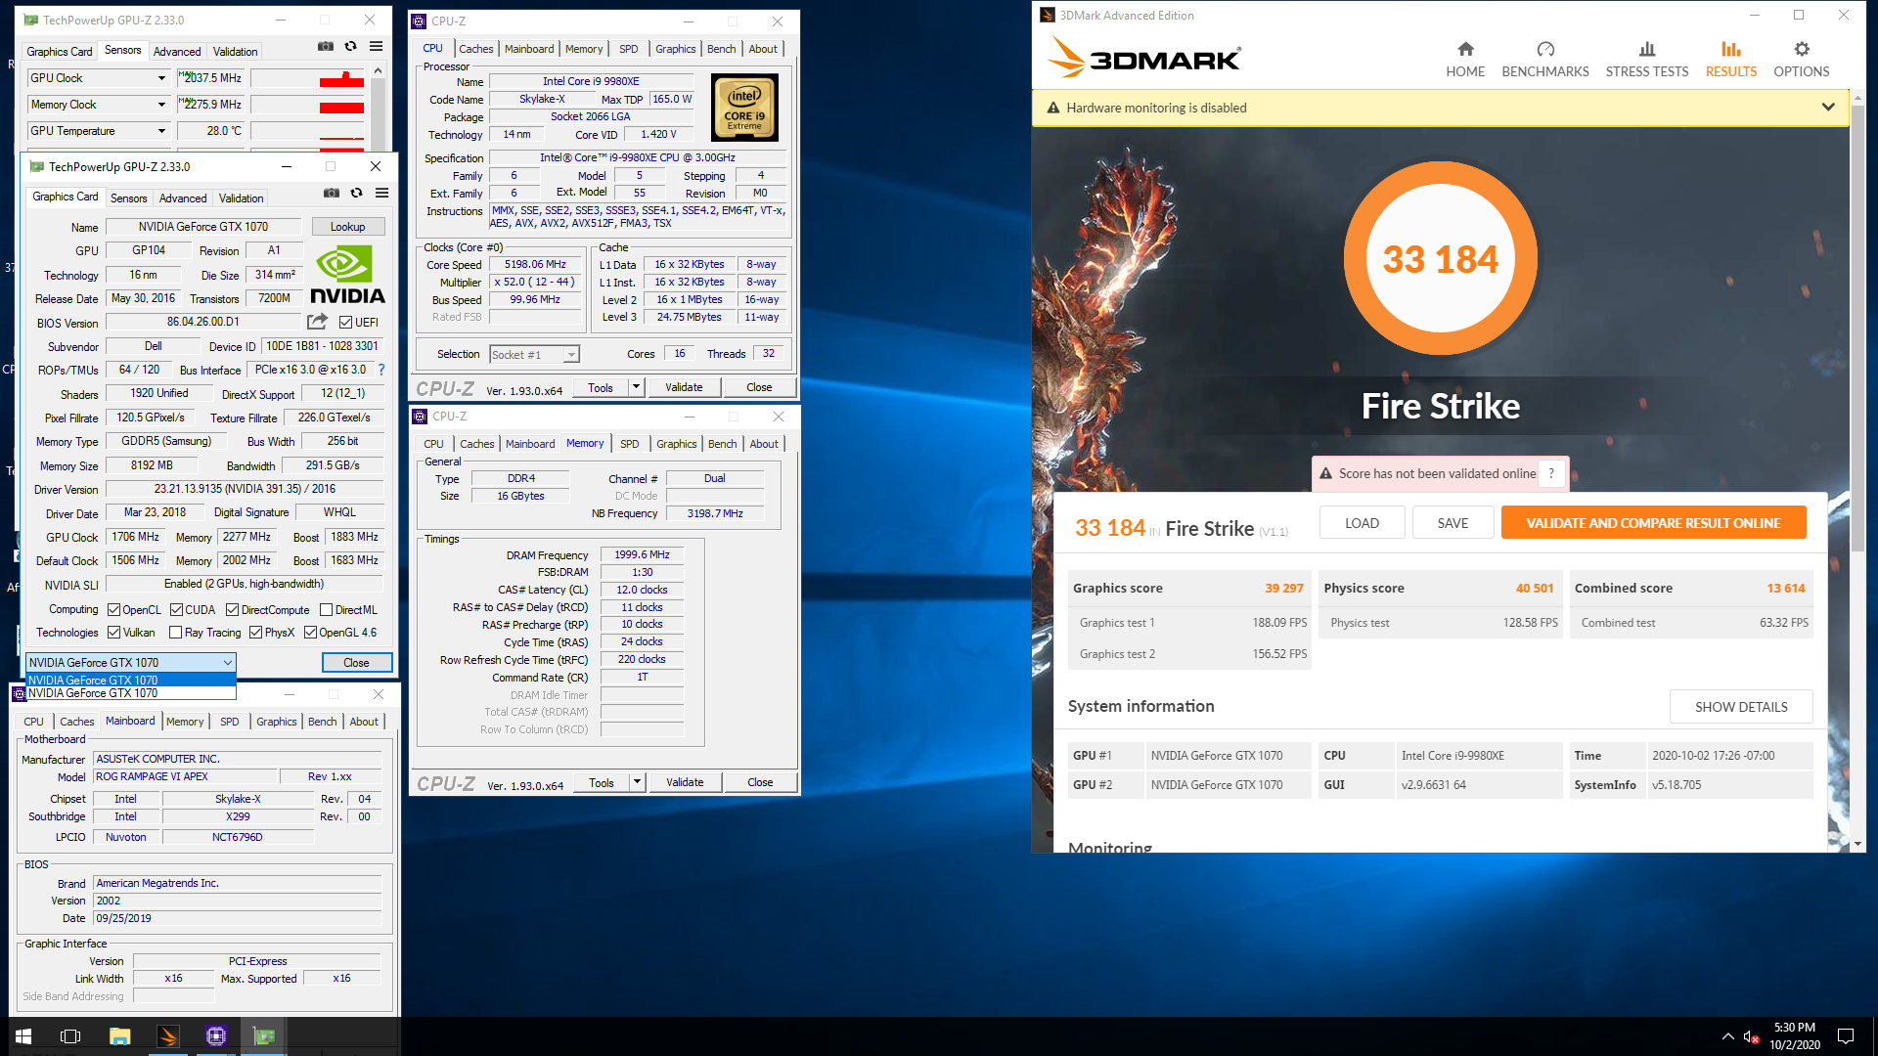The height and width of the screenshot is (1056, 1878).
Task: Click the SAVE button in 3DMark
Action: point(1453,523)
